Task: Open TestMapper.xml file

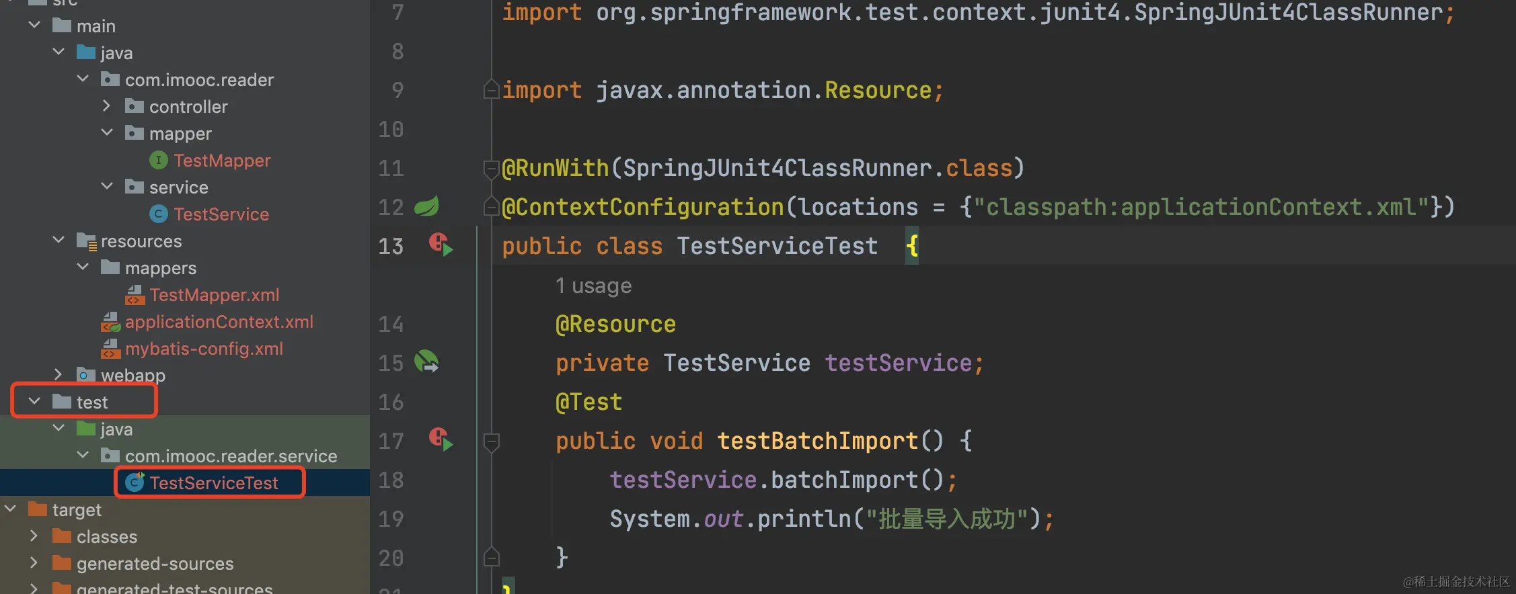Action: point(214,295)
